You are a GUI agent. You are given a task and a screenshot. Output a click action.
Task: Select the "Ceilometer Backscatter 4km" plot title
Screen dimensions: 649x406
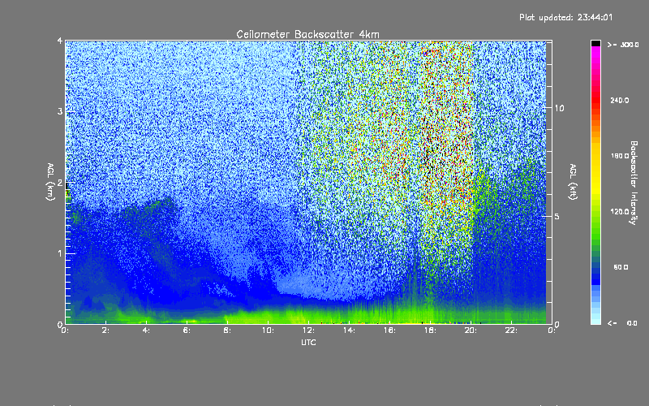307,34
